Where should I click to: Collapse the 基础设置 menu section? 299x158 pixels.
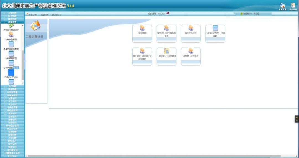click(x=12, y=22)
